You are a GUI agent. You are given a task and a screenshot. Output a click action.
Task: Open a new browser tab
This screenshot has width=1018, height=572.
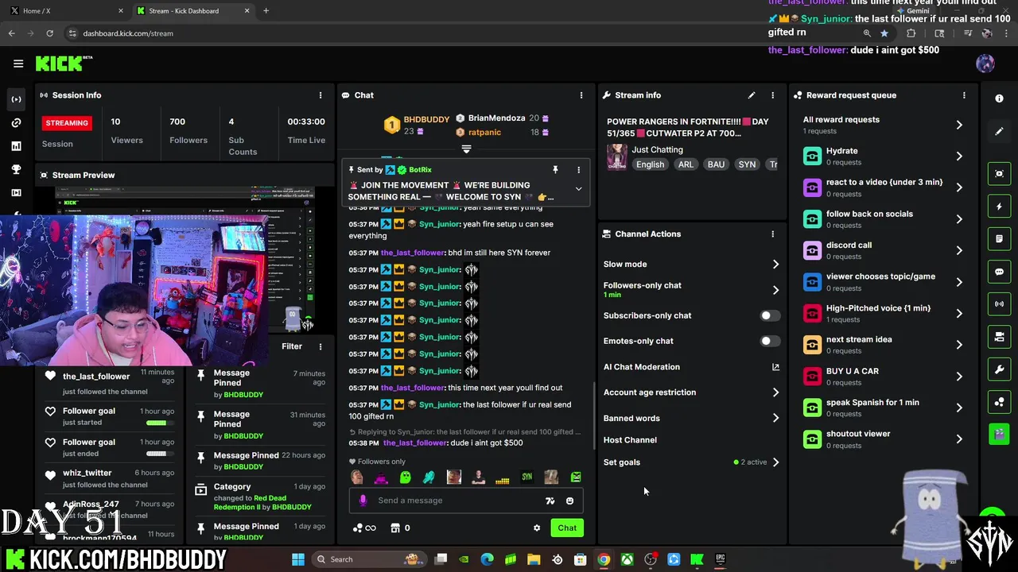pyautogui.click(x=266, y=11)
